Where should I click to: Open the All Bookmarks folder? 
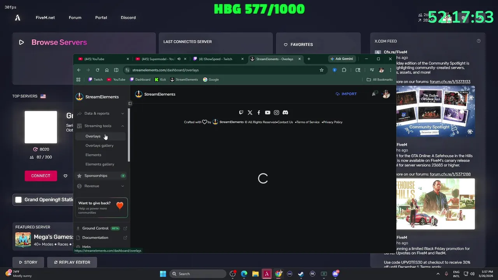click(x=379, y=79)
